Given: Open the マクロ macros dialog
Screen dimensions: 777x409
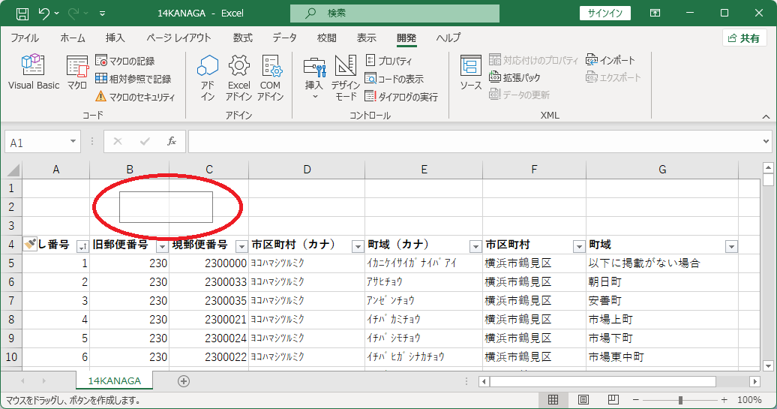Looking at the screenshot, I should 77,73.
